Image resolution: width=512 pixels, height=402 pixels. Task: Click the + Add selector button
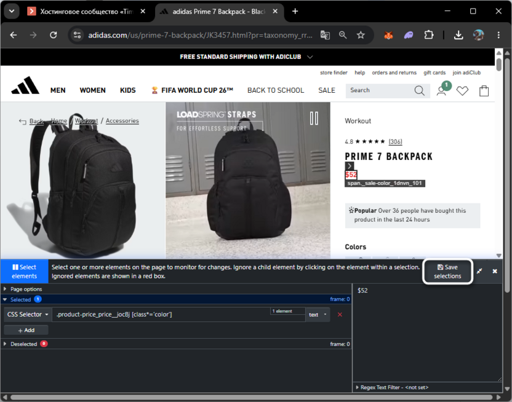(x=26, y=330)
